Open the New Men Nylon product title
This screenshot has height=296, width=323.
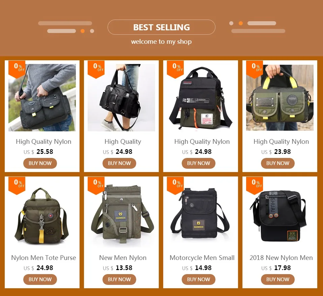pyautogui.click(x=123, y=258)
